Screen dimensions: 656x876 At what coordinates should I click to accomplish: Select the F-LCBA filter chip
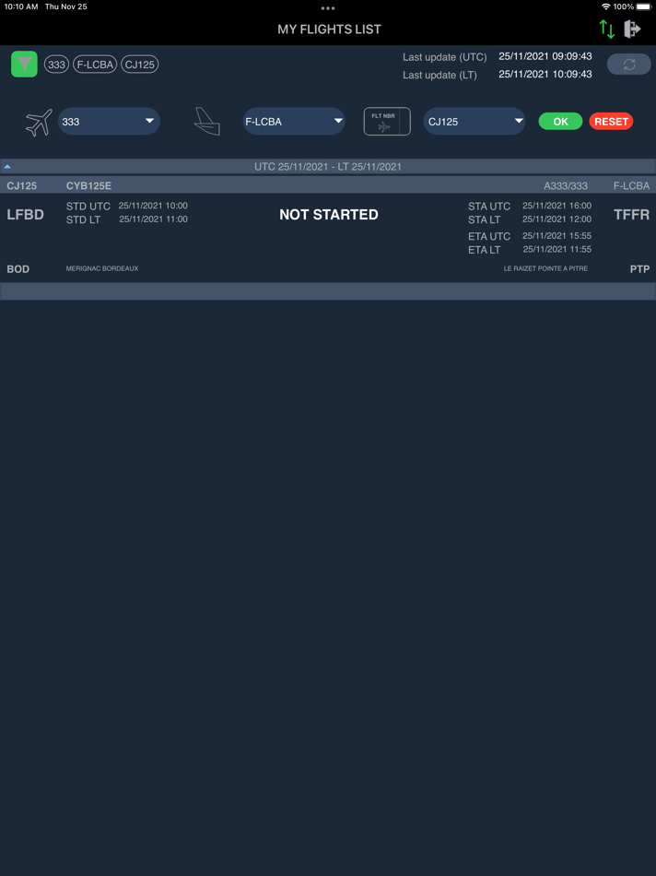click(95, 65)
